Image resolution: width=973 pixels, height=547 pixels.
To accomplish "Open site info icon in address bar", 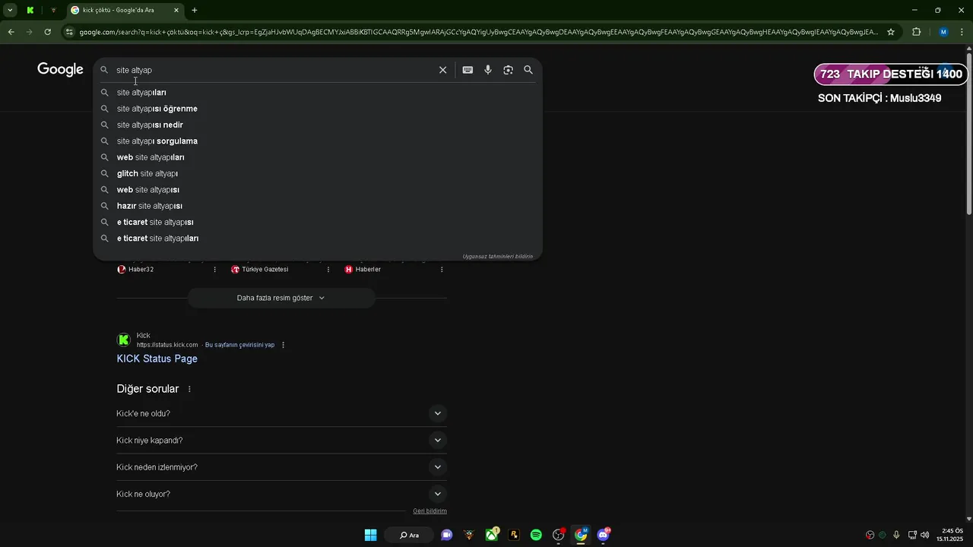I will click(x=69, y=32).
